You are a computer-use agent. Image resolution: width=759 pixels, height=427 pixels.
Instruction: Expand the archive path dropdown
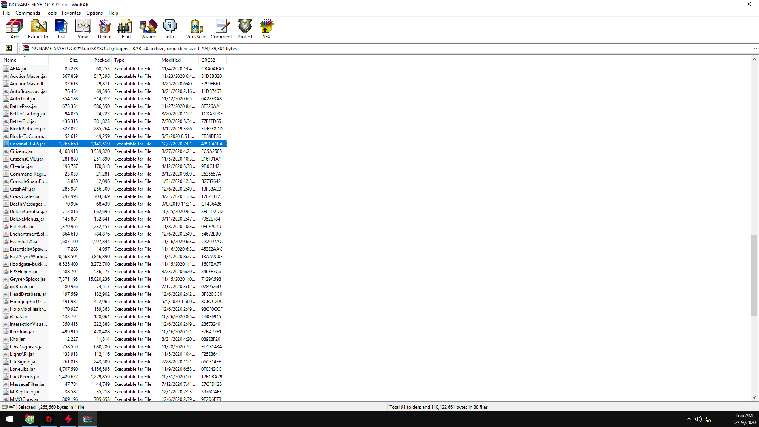pos(755,49)
